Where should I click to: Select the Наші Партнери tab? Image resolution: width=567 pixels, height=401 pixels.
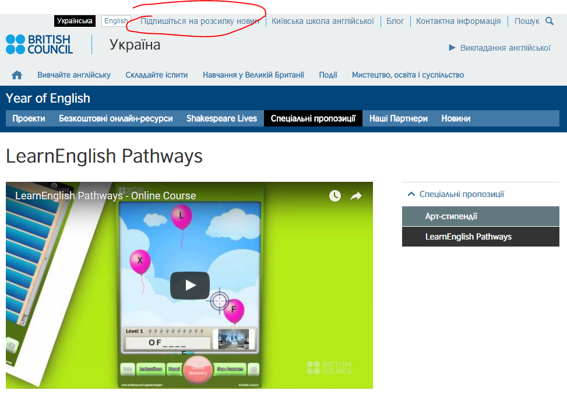[399, 118]
